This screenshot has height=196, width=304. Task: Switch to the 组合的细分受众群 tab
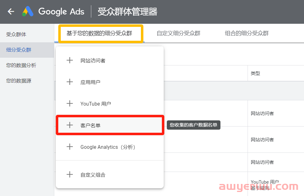[247, 33]
